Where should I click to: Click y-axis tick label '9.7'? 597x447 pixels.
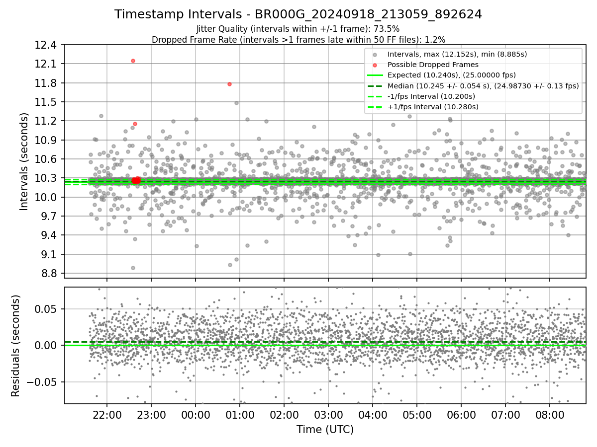(x=49, y=217)
